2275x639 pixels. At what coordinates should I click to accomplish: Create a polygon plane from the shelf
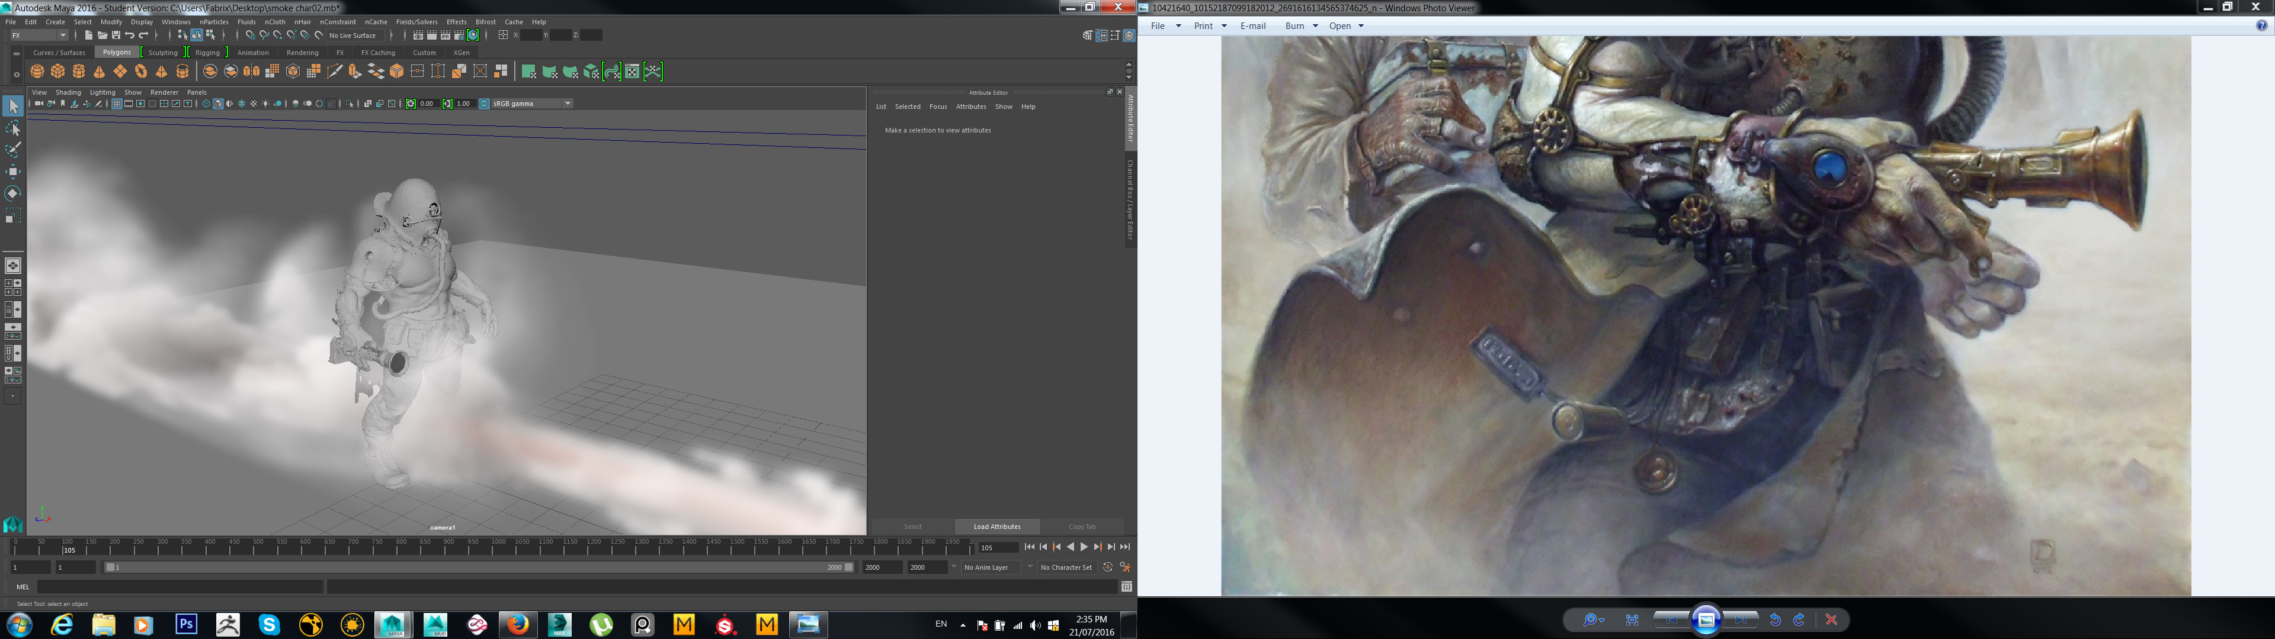120,72
